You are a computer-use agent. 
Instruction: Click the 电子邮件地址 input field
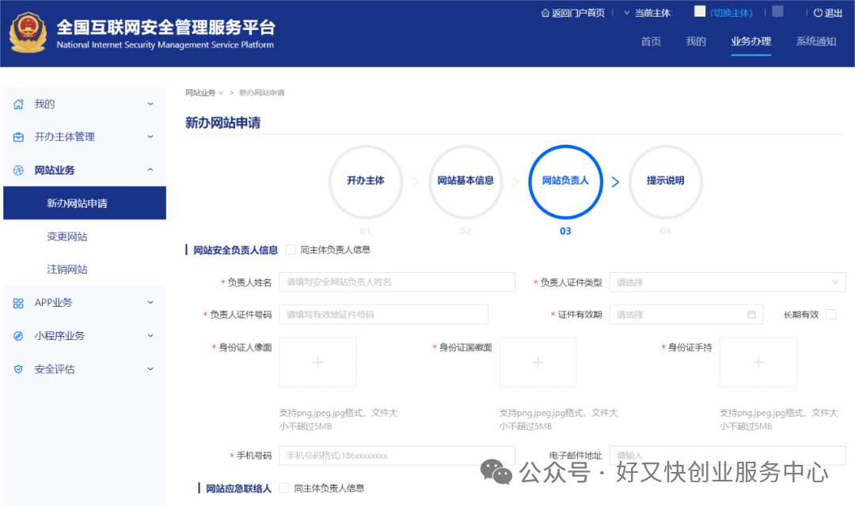coord(728,455)
